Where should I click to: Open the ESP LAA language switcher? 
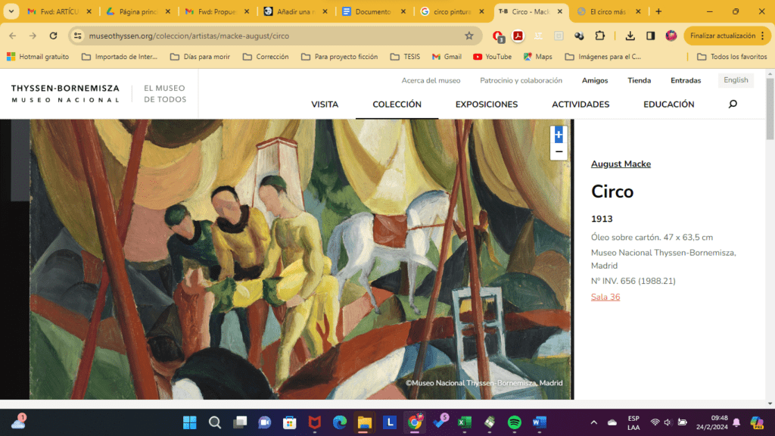tap(633, 422)
